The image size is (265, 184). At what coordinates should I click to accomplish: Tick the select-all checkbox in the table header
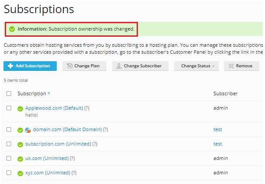click(9, 94)
